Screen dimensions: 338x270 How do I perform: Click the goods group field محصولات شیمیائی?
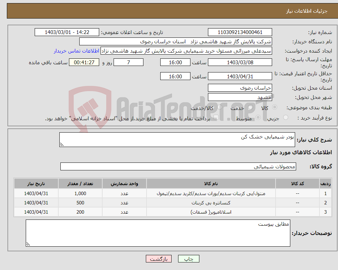click(x=178, y=166)
